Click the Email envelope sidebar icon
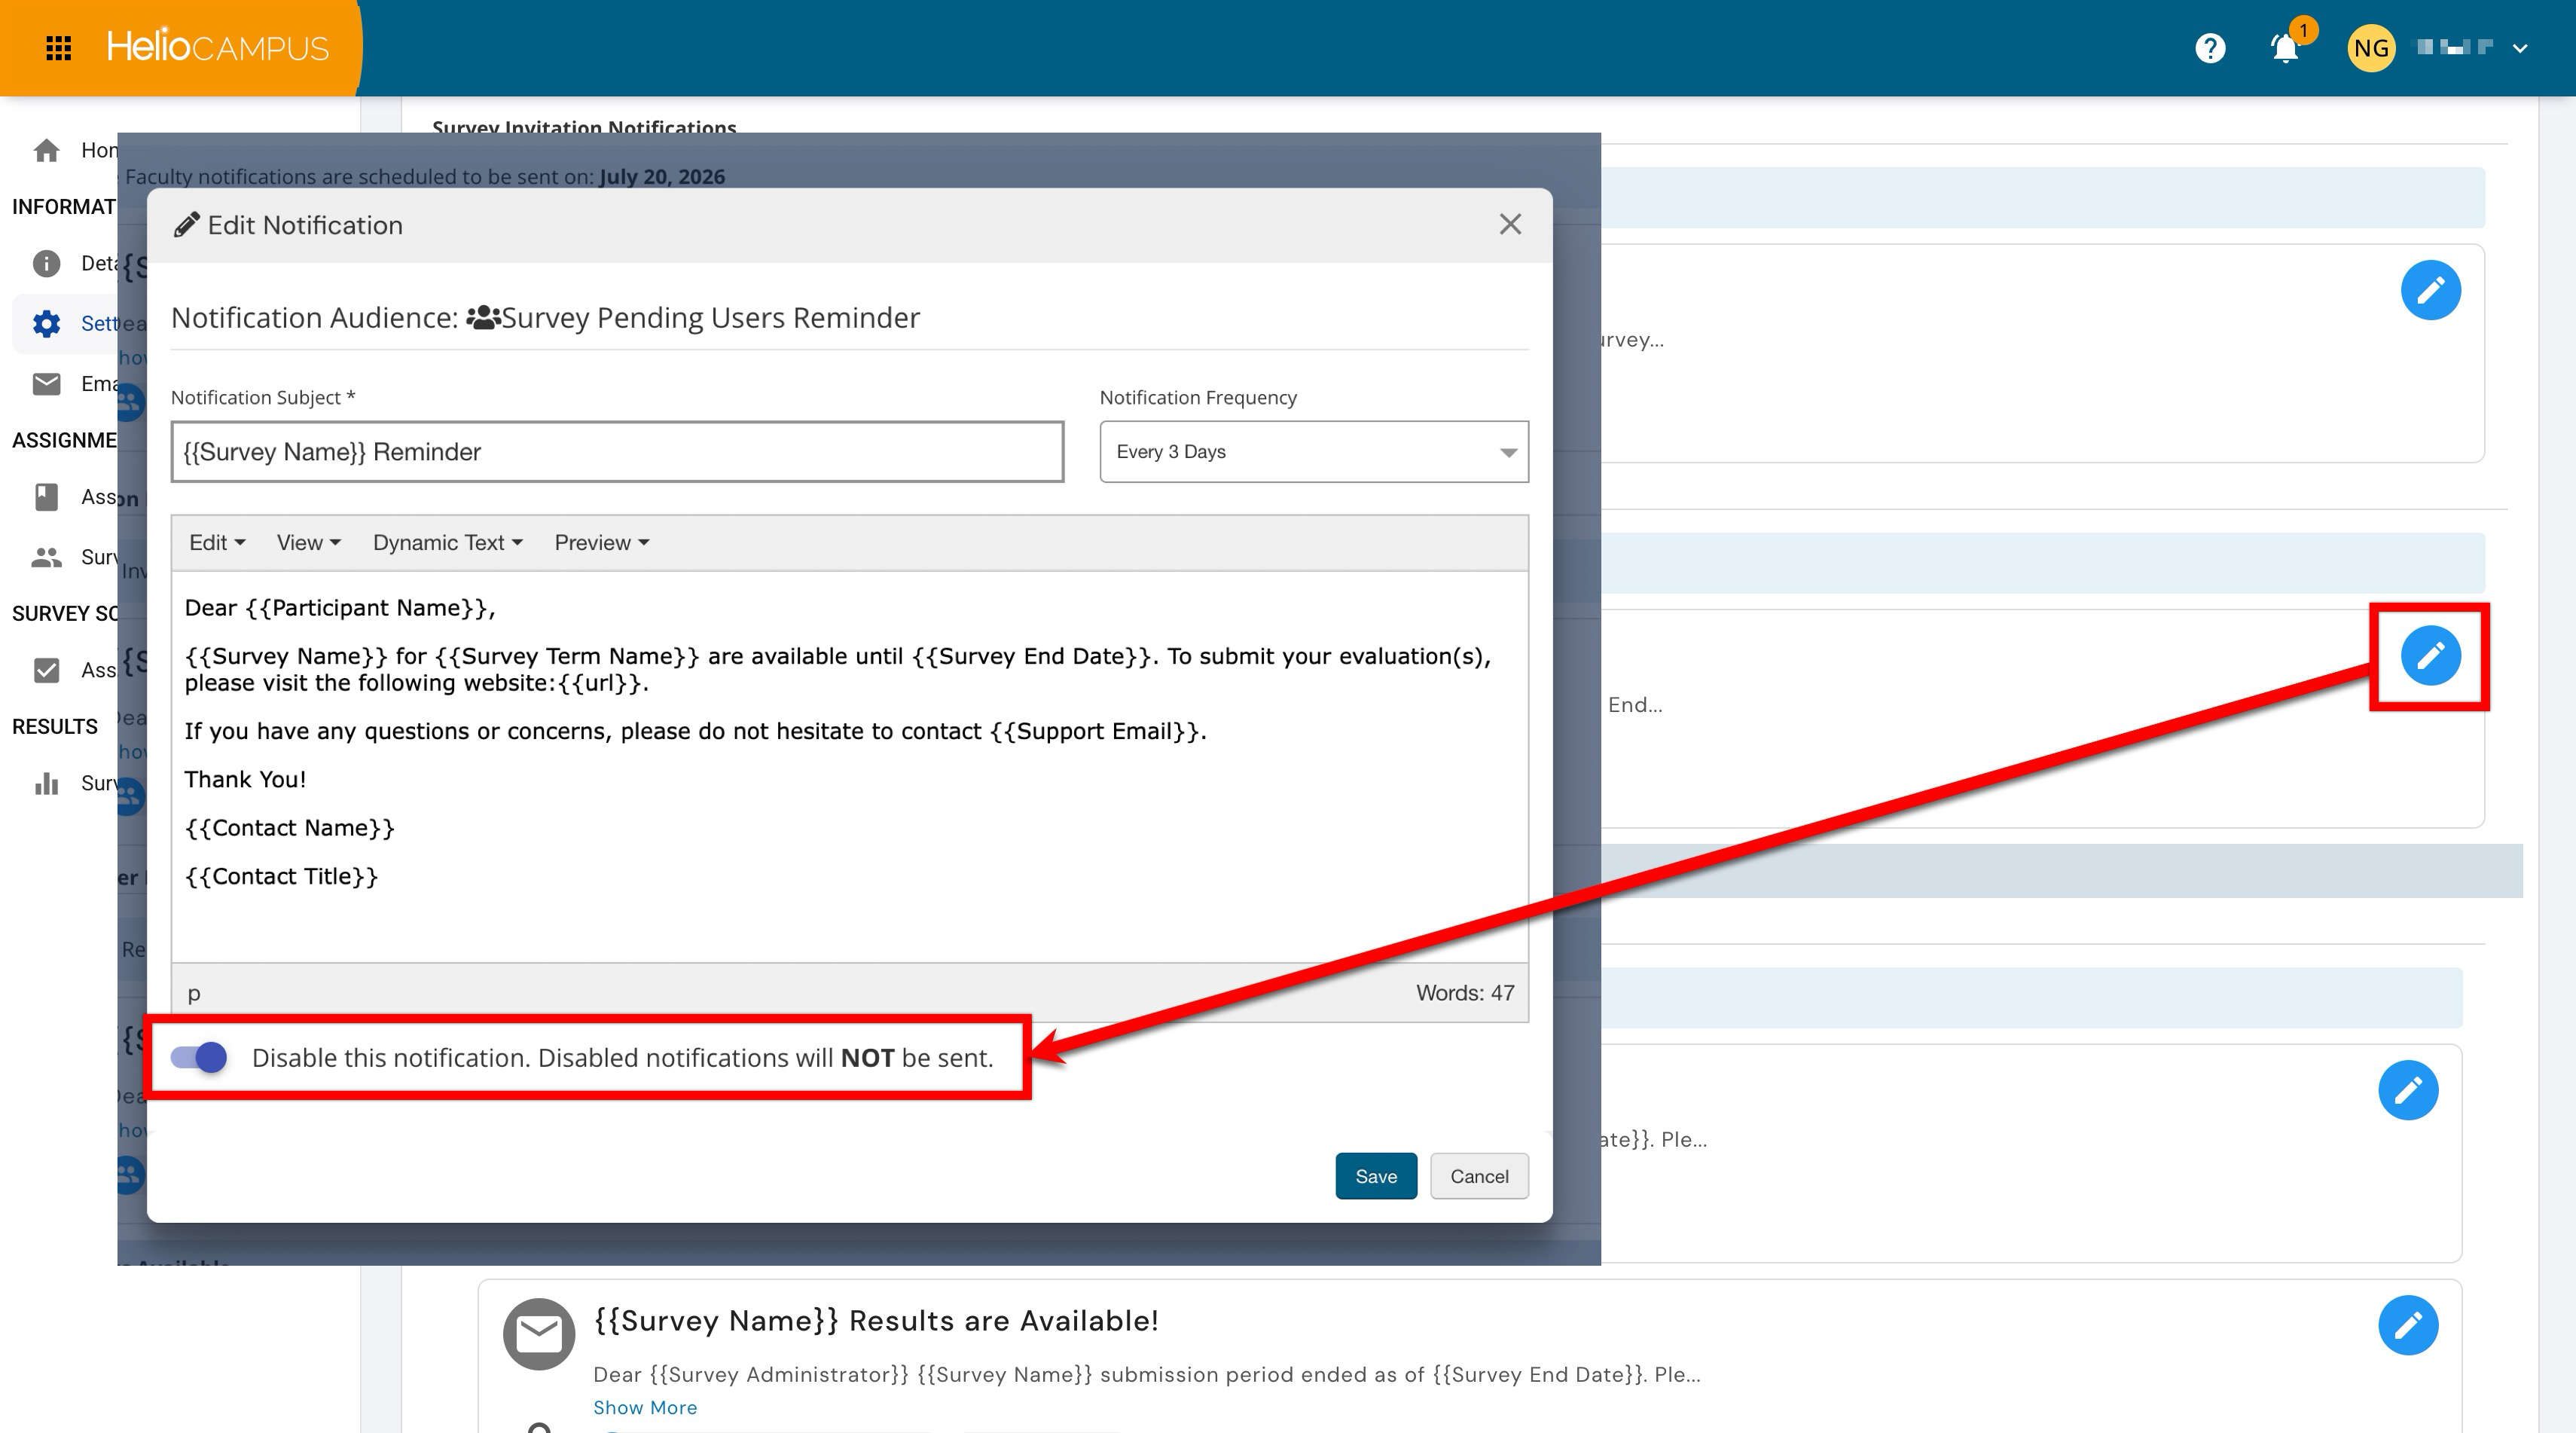The height and width of the screenshot is (1433, 2576). [46, 383]
